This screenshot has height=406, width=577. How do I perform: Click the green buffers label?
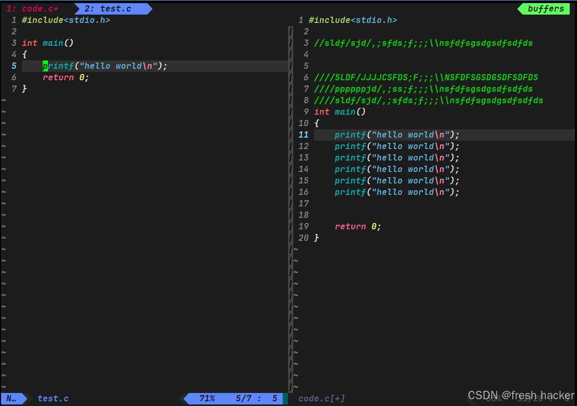(545, 8)
